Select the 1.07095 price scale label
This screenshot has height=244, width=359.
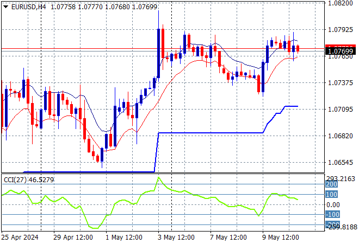click(341, 110)
